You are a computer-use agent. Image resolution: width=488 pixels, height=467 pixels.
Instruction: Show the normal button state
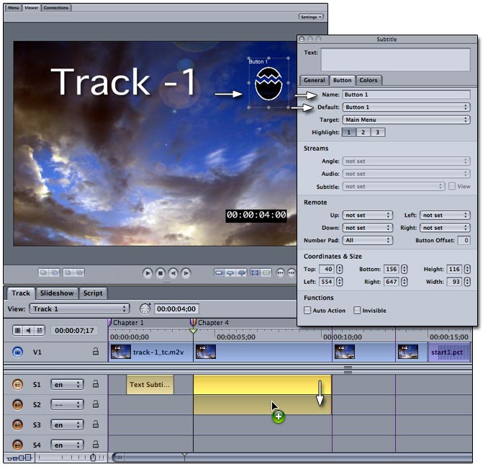(219, 273)
